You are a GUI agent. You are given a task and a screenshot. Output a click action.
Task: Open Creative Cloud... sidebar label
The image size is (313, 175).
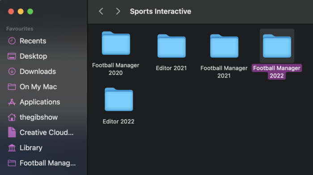tap(47, 132)
